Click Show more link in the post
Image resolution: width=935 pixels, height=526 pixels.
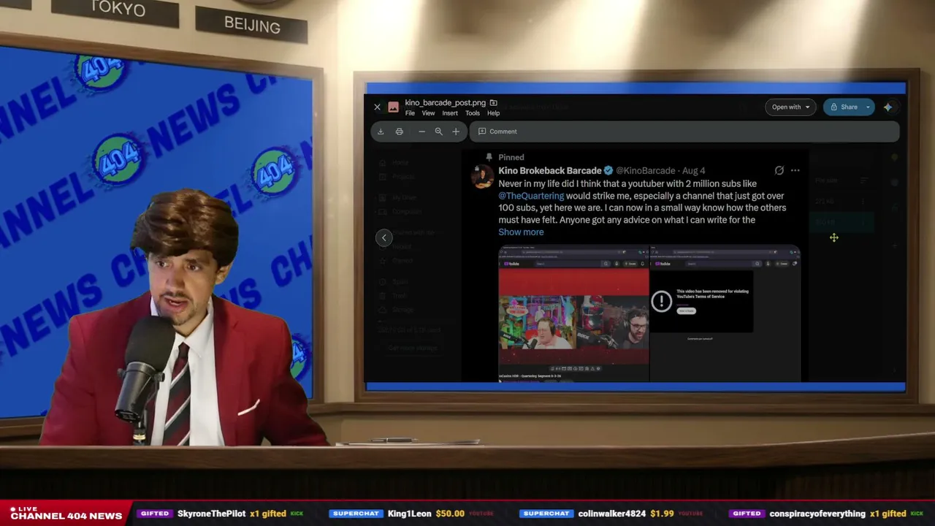521,232
